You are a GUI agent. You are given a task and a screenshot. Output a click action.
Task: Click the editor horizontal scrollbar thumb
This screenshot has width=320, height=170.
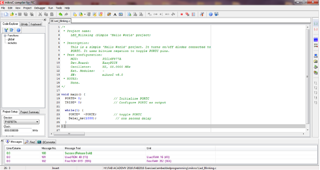tap(69, 134)
